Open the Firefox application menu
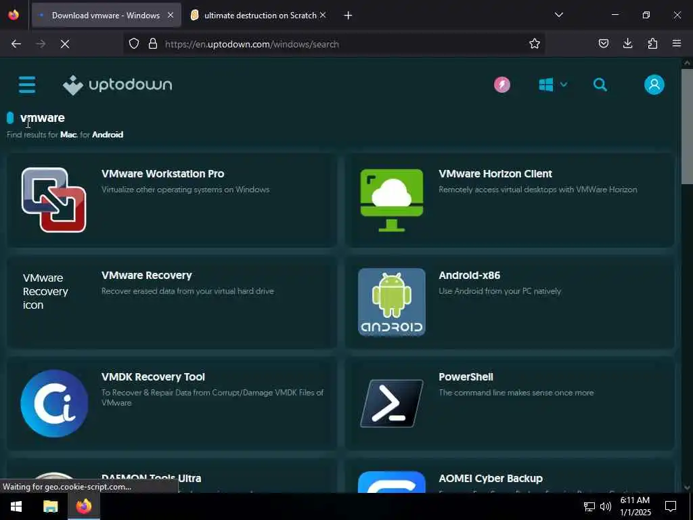 pyautogui.click(x=677, y=44)
